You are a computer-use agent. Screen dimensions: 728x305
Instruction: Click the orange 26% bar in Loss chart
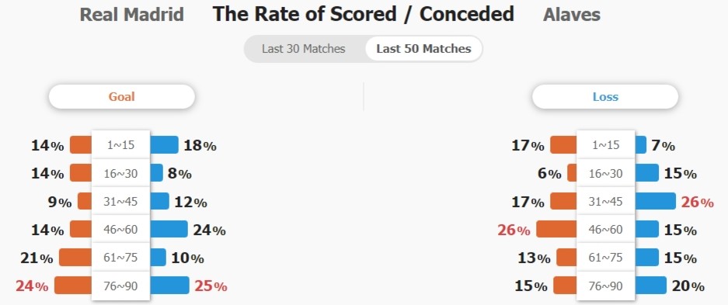pos(556,229)
